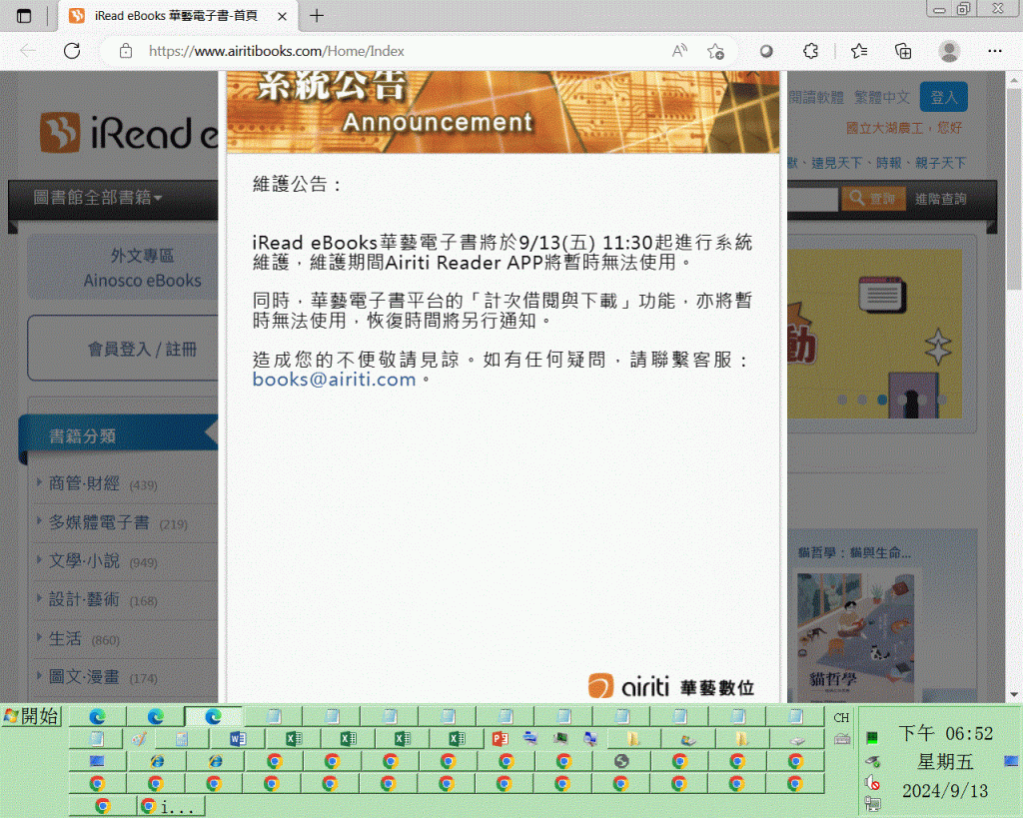Open a new browser tab
Viewport: 1023px width, 818px height.
click(317, 16)
